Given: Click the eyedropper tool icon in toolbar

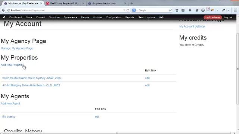Looking at the screenshot, I should pos(223,10).
